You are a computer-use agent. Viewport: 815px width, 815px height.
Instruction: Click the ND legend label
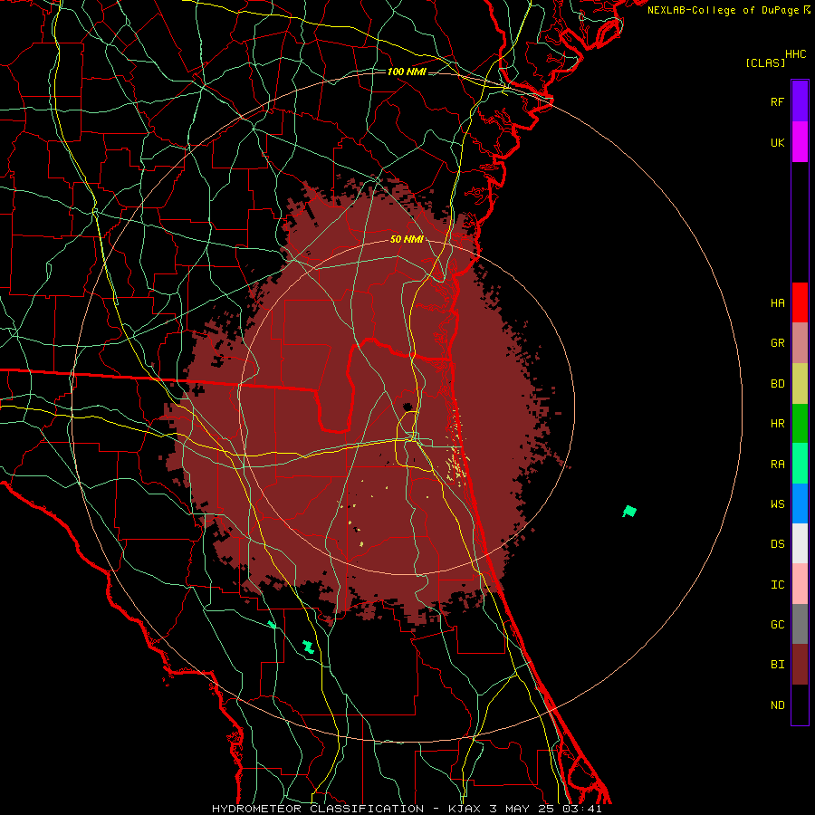777,705
